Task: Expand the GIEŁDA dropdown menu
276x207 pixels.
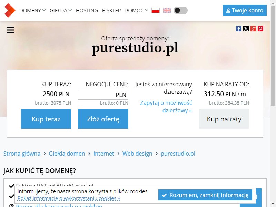Action: coord(61,11)
